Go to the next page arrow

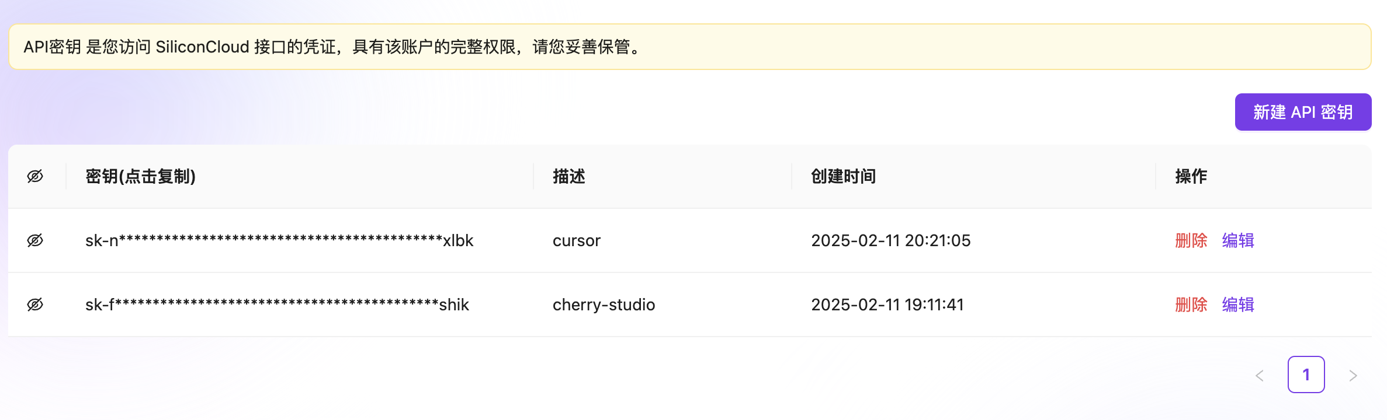click(x=1353, y=375)
